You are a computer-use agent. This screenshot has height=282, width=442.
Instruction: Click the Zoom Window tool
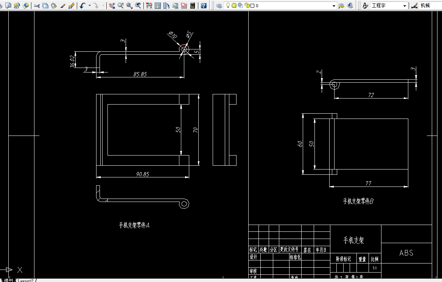click(129, 5)
